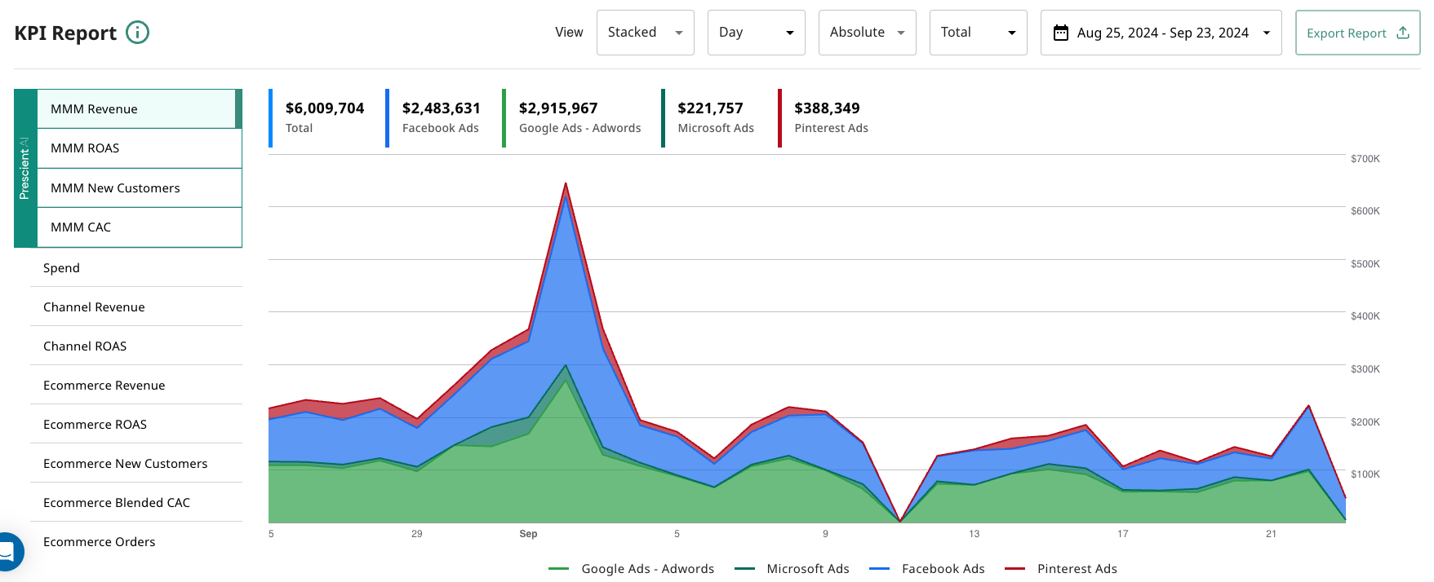This screenshot has height=582, width=1434.
Task: Click the 9 date label on x-axis
Action: tap(825, 534)
